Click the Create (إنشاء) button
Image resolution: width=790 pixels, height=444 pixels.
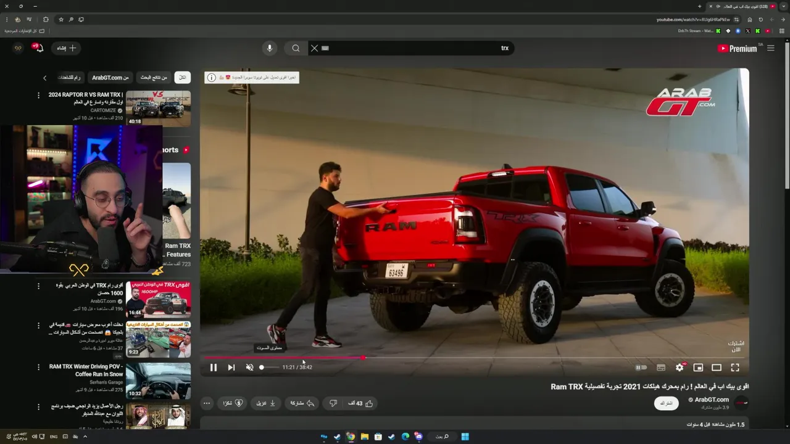pos(67,48)
